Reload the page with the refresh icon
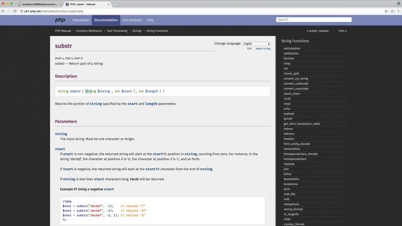 tap(15, 11)
